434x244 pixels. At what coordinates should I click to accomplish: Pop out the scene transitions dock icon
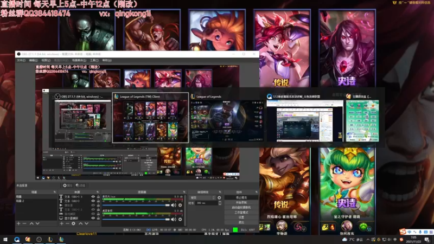point(220,192)
